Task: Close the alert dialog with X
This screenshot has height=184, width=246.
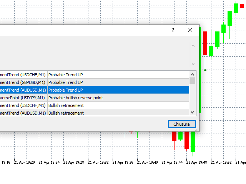Action: tap(190, 30)
